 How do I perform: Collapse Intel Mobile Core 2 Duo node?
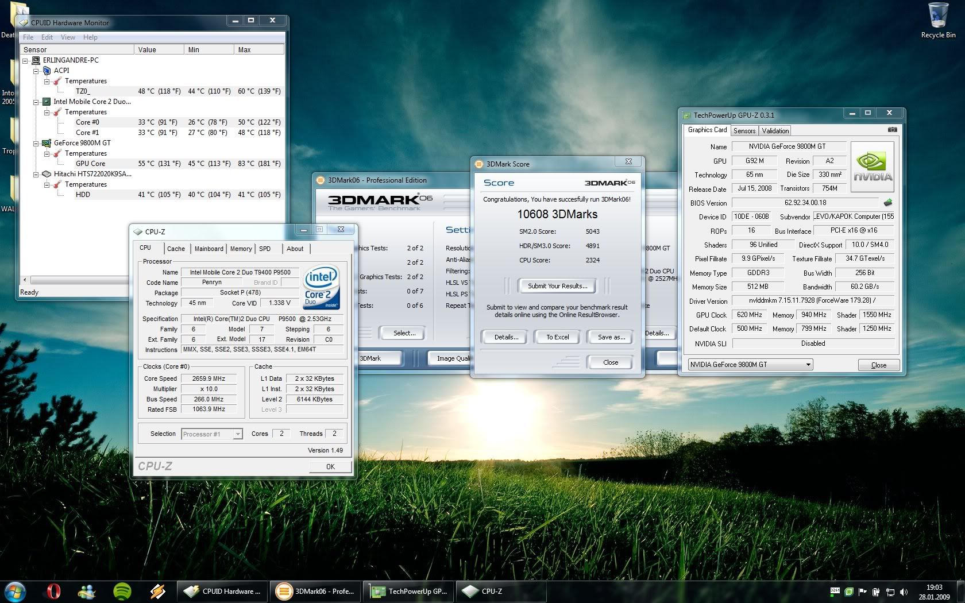pyautogui.click(x=36, y=102)
